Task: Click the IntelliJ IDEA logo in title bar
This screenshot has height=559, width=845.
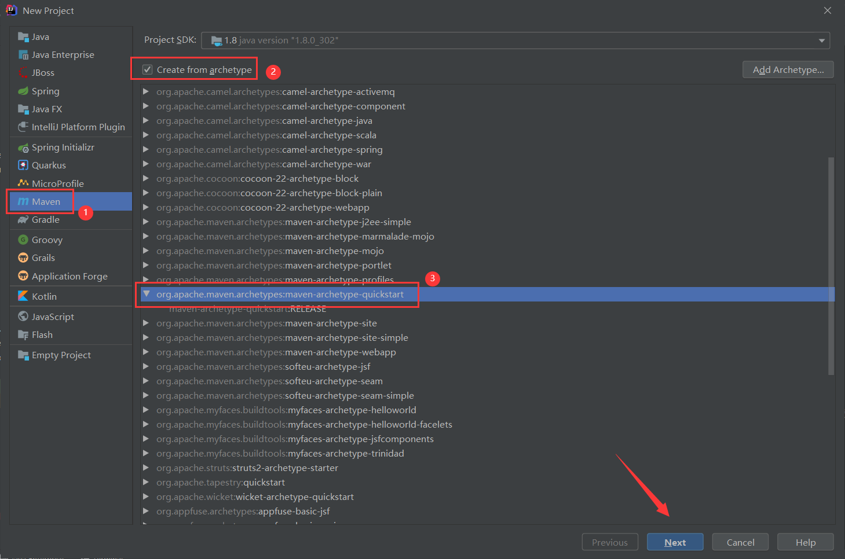Action: tap(11, 10)
